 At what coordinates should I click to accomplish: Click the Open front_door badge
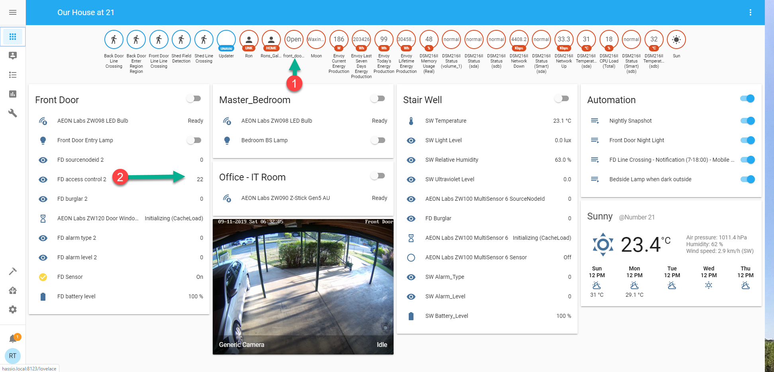(294, 39)
